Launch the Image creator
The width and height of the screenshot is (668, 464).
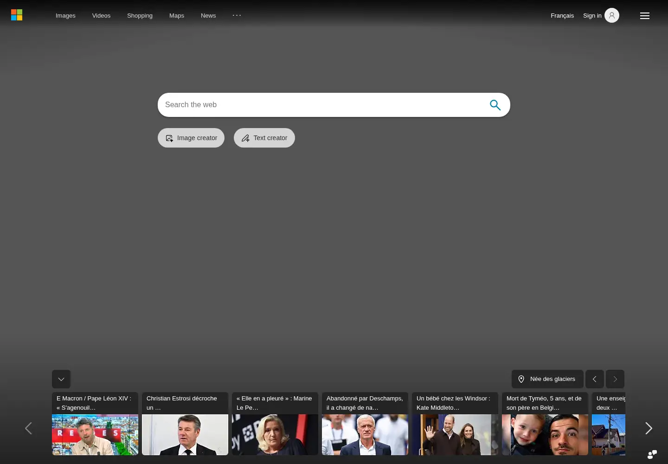[191, 138]
